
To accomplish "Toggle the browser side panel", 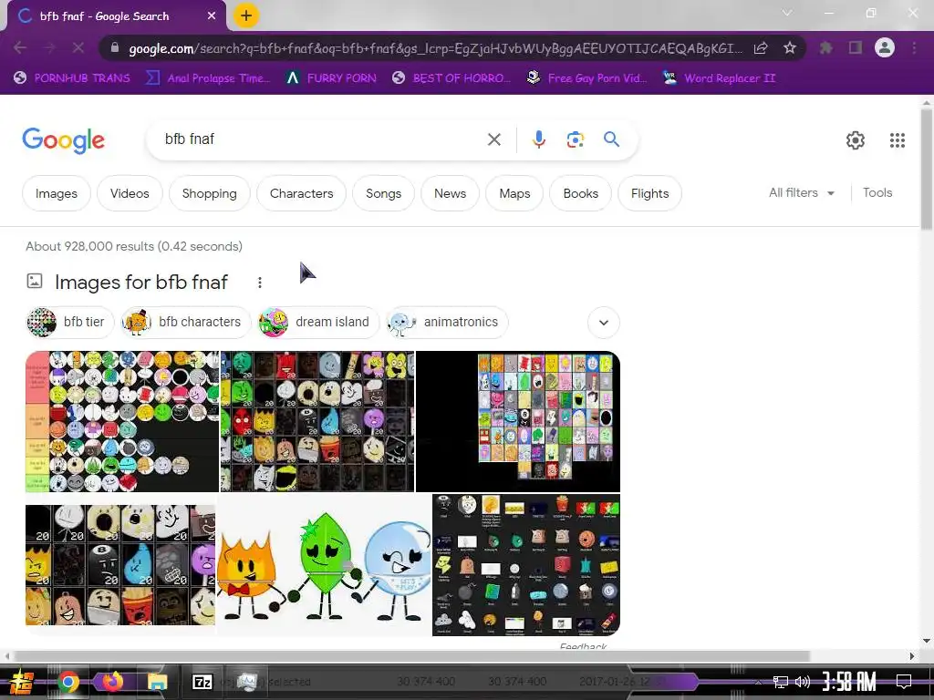I will point(856,47).
